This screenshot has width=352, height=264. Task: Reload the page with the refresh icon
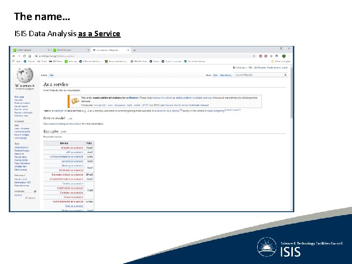(24, 56)
